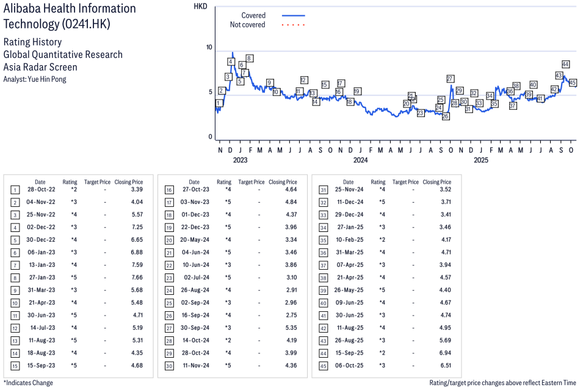Click the Rating header in the middle table
This screenshot has height=387, width=583.
click(224, 182)
